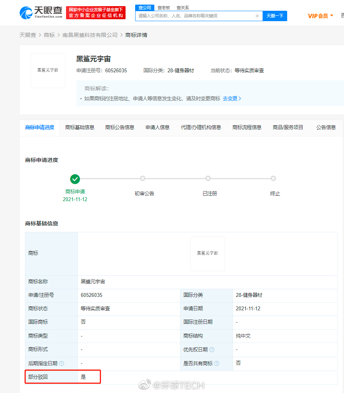Click the 天眼一下 search button
This screenshot has width=344, height=393.
pos(275,16)
